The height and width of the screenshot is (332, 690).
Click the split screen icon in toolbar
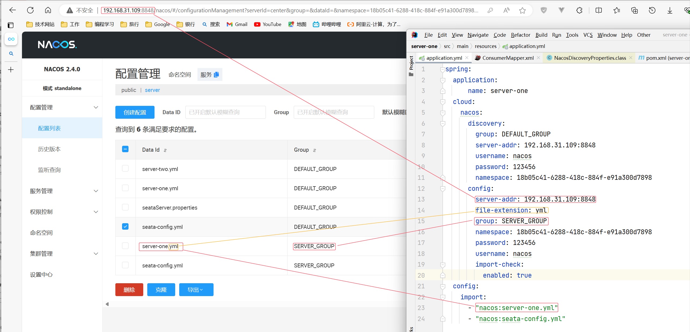tap(599, 10)
